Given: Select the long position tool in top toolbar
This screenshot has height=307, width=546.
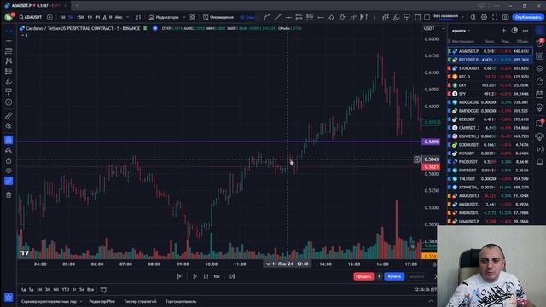Looking at the screenshot, I should tap(299, 17).
